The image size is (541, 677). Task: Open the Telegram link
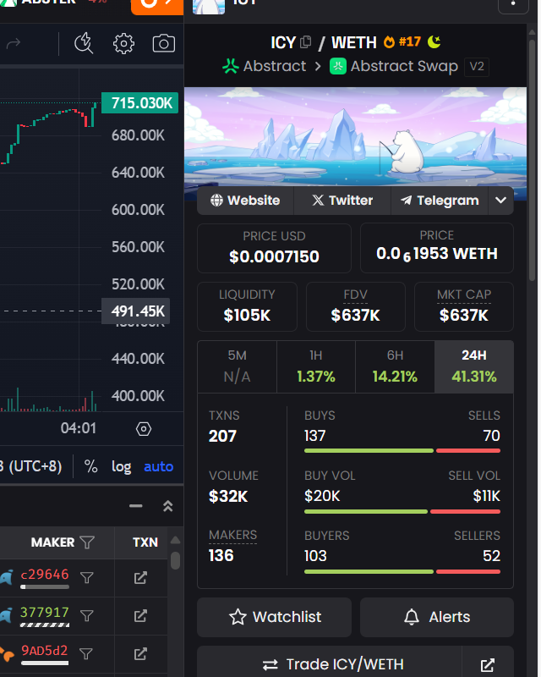pos(440,201)
